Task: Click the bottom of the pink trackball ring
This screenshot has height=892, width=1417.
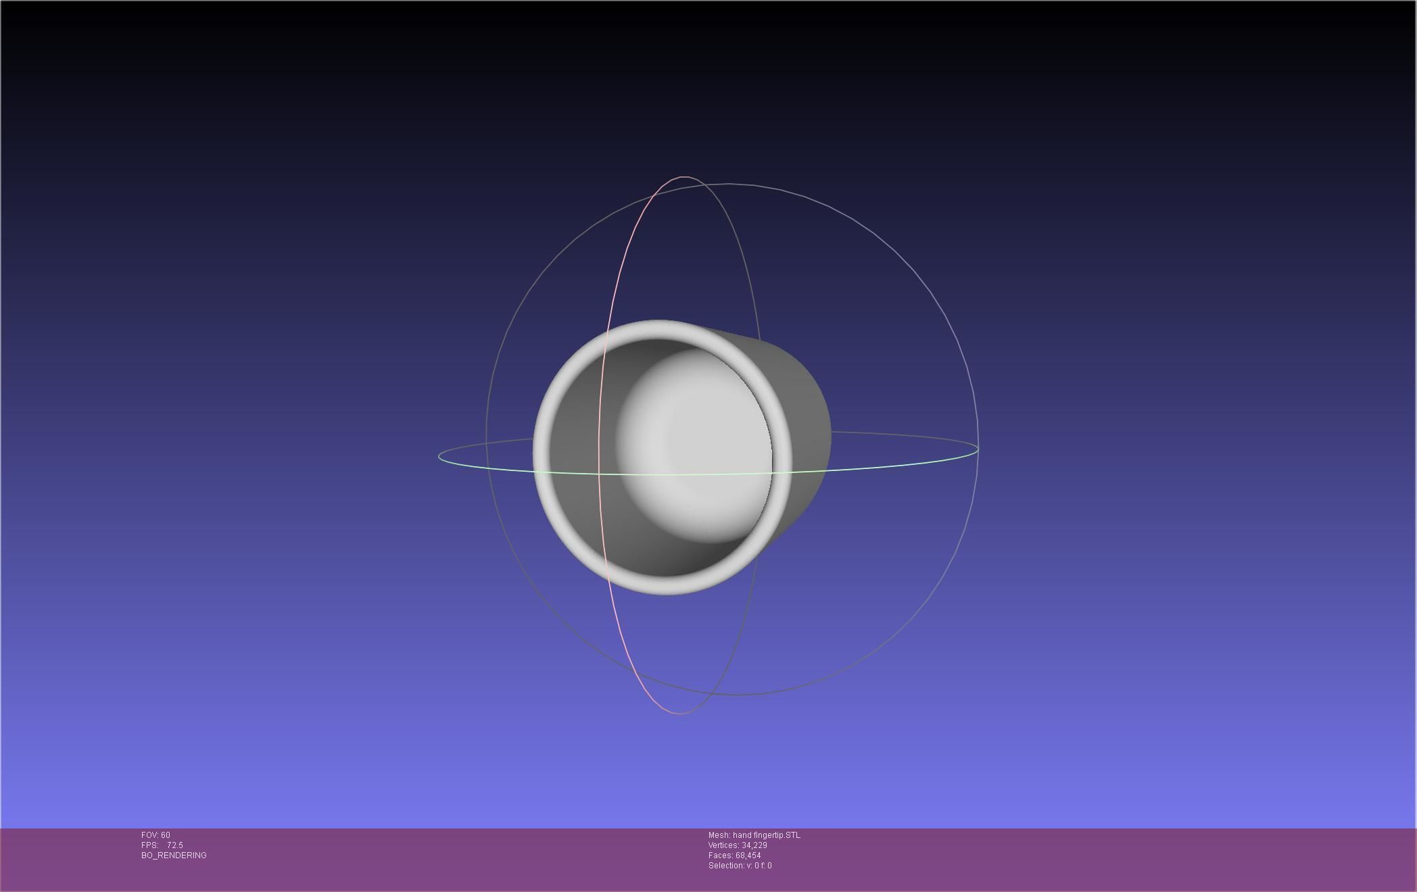Action: coord(679,713)
